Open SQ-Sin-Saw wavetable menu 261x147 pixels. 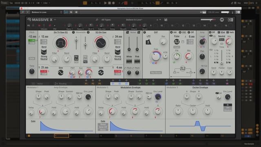(x=101, y=32)
